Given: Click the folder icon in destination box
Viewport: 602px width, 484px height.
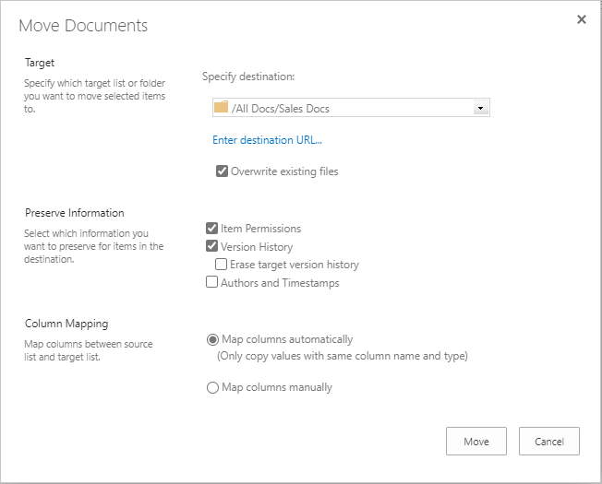Looking at the screenshot, I should click(222, 107).
